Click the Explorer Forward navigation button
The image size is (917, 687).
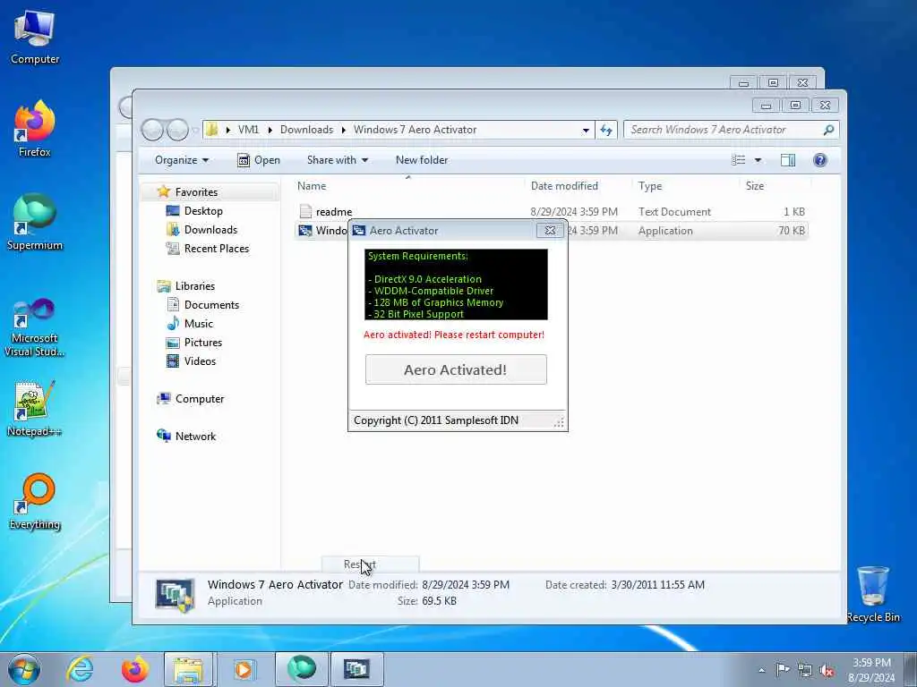[x=177, y=130]
